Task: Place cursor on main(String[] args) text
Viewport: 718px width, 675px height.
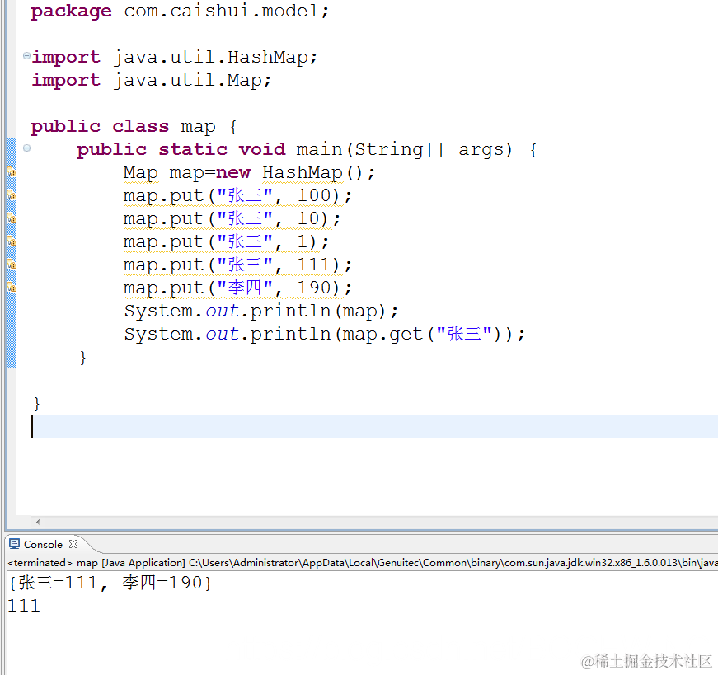Action: (x=404, y=150)
